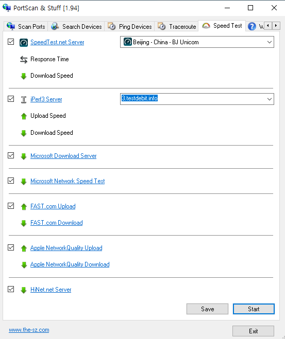Open the Microsoft Network Speed Test link
285x339 pixels.
coord(68,181)
